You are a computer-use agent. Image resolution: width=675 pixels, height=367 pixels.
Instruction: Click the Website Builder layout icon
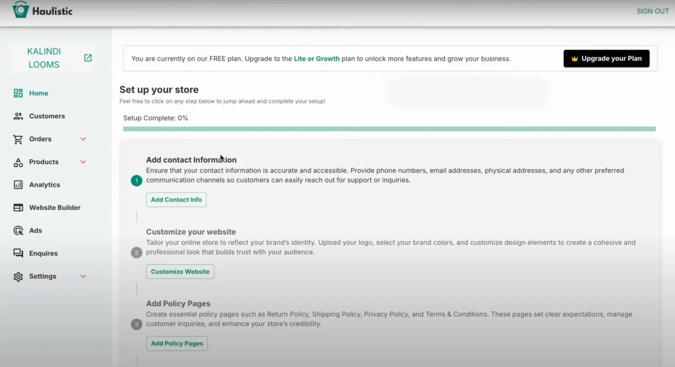[18, 208]
